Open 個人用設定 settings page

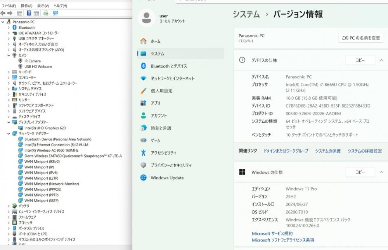181,91
